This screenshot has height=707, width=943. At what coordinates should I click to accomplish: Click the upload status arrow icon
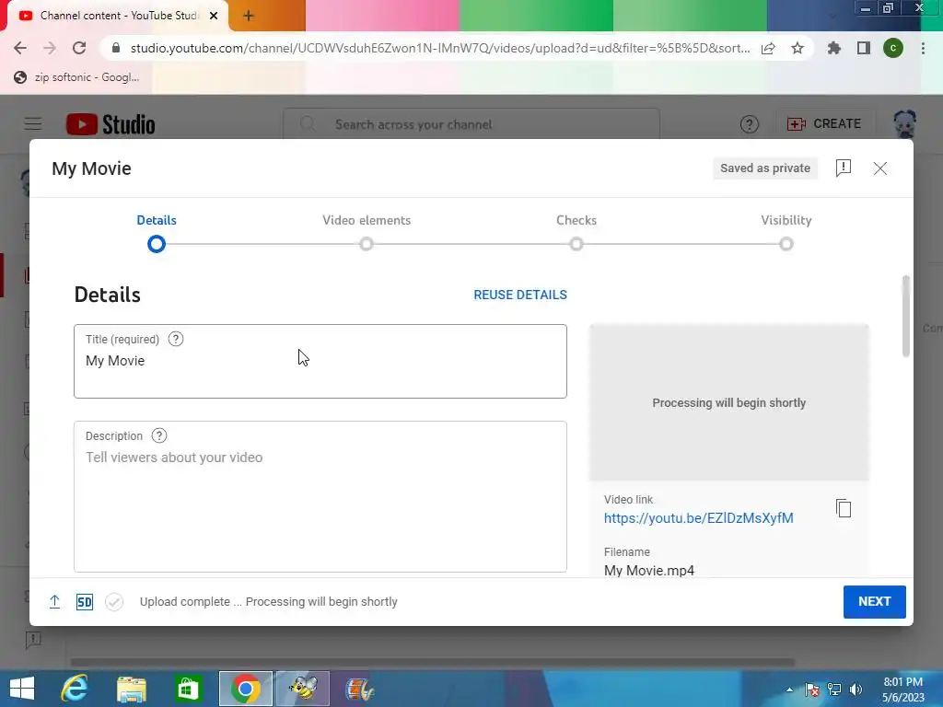(x=54, y=602)
